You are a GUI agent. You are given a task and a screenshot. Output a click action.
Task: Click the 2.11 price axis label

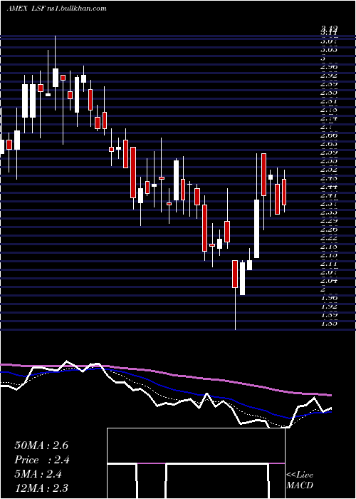329,264
